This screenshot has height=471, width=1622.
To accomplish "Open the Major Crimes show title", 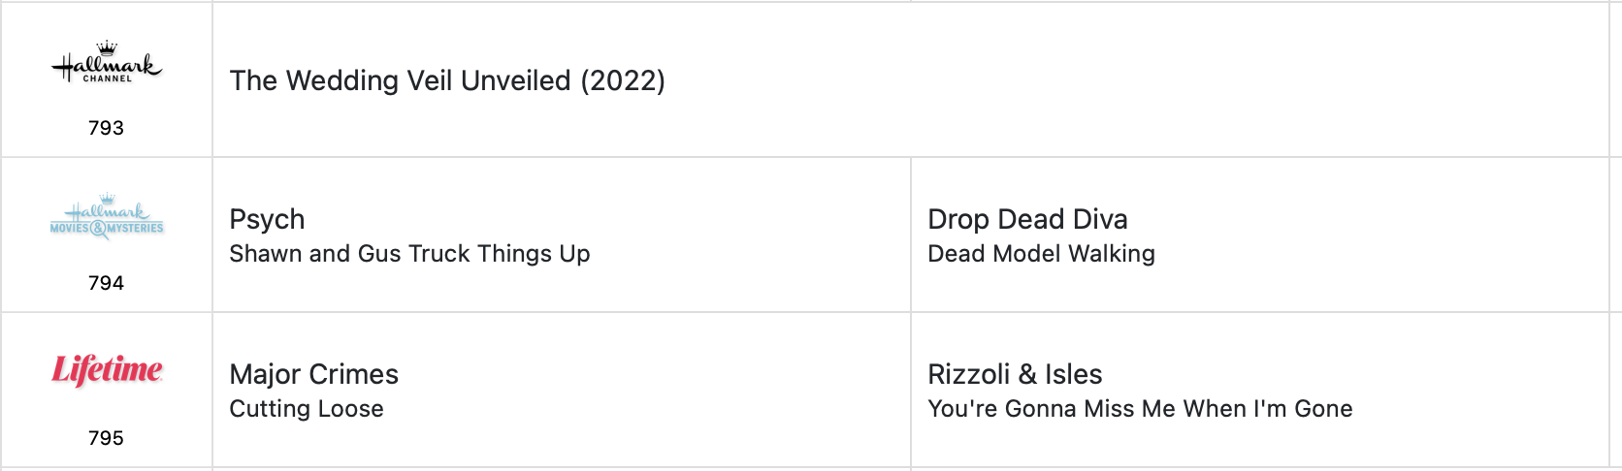I will coord(313,374).
